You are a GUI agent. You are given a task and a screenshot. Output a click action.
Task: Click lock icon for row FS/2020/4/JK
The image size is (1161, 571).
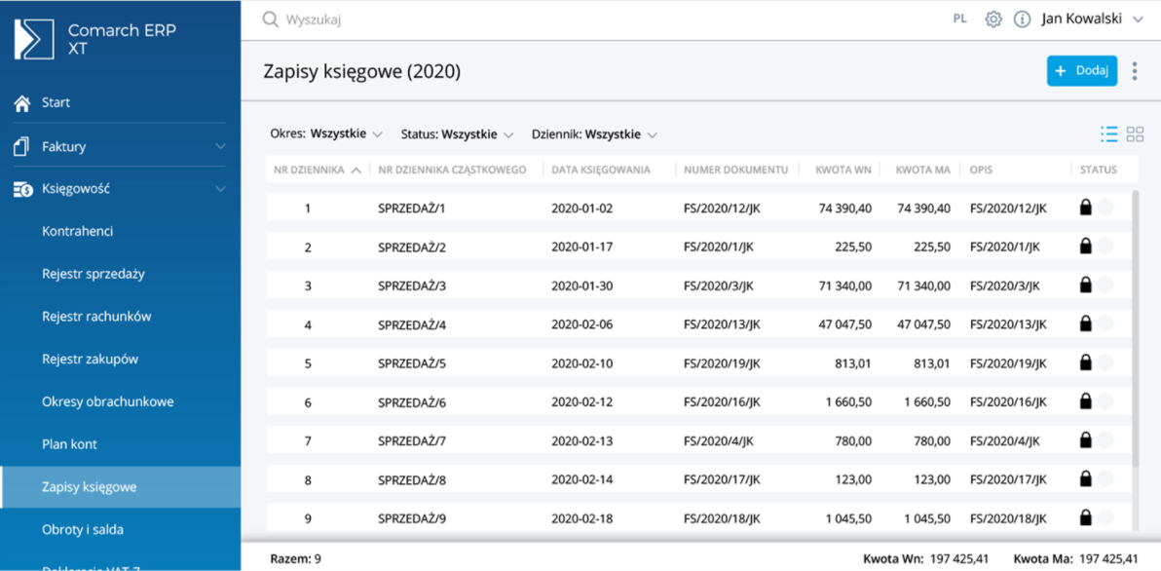(1085, 439)
